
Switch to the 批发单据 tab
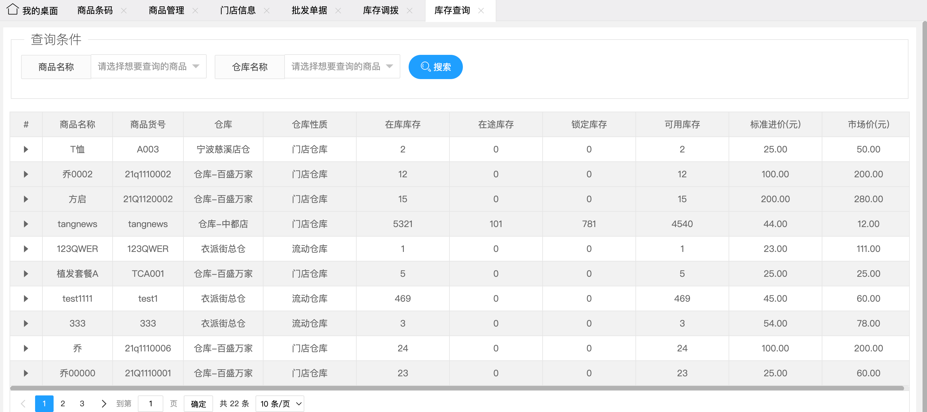pos(309,11)
